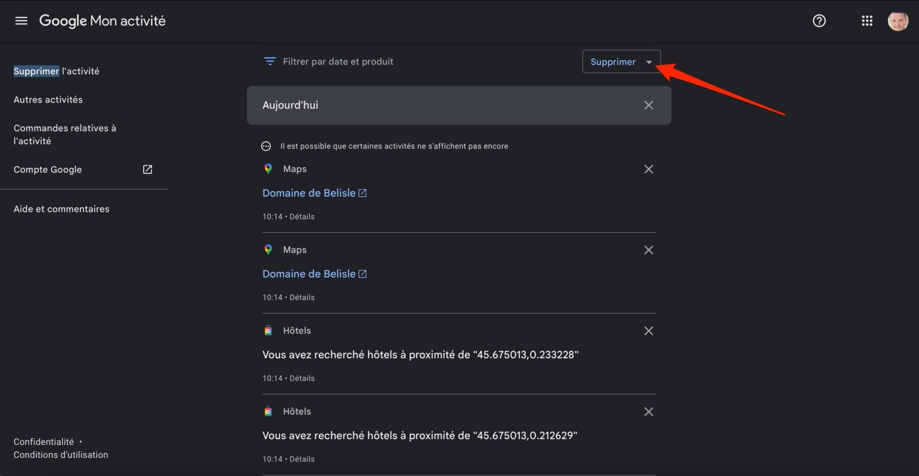Screen dimensions: 919x476
Task: Open Commandes relatives à l'activité
Action: [x=65, y=134]
